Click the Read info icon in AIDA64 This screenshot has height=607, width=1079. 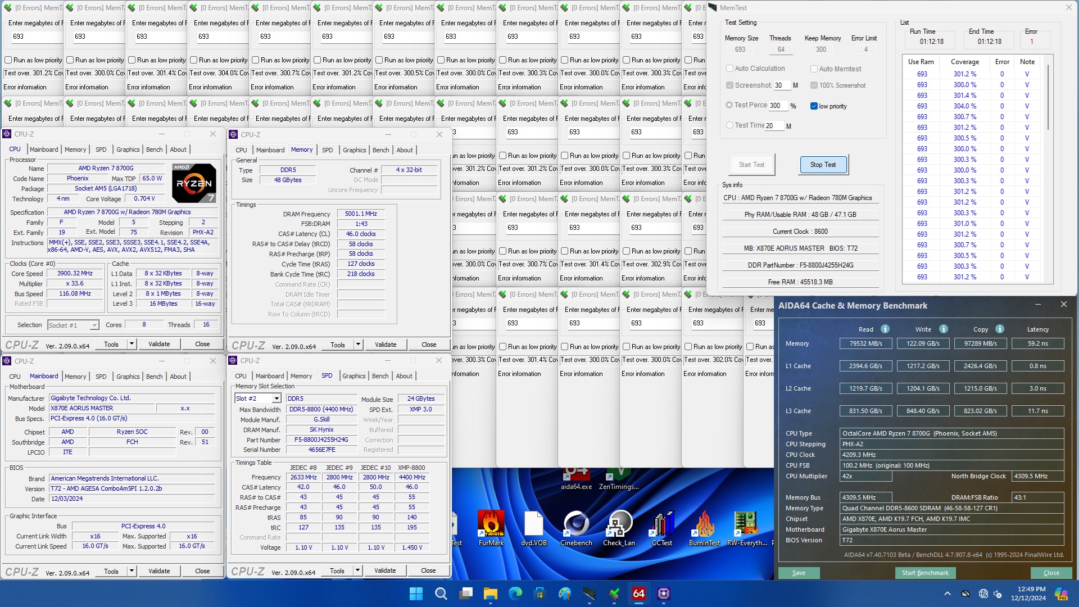tap(885, 329)
